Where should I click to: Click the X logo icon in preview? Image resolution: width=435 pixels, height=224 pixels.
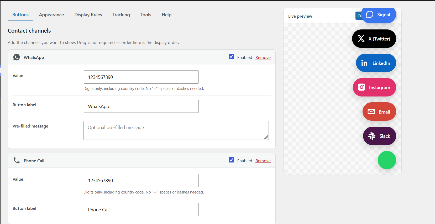pyautogui.click(x=361, y=39)
